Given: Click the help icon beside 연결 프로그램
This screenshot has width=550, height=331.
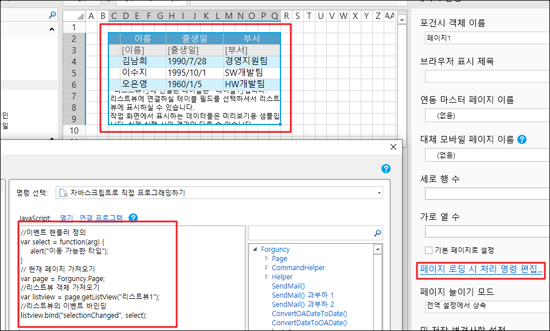Looking at the screenshot, I should pos(133,218).
